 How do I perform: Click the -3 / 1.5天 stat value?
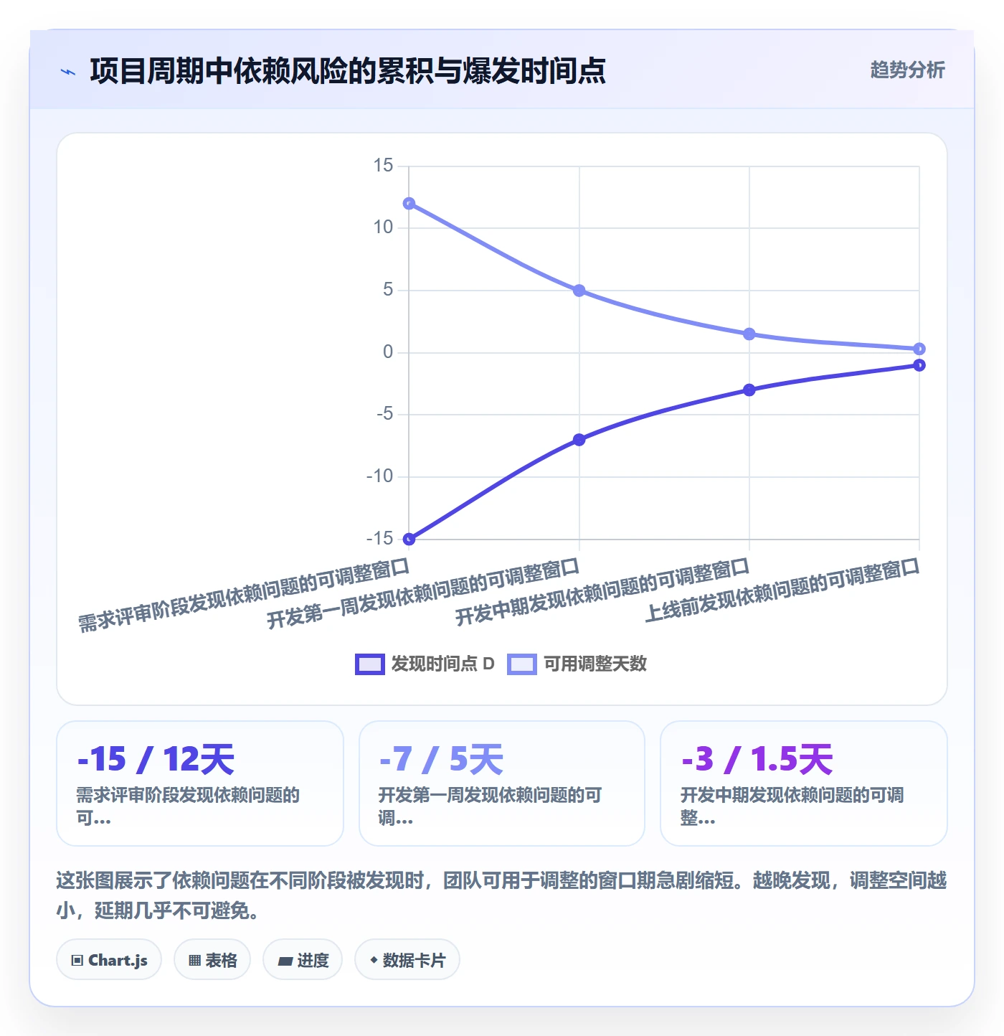point(757,759)
